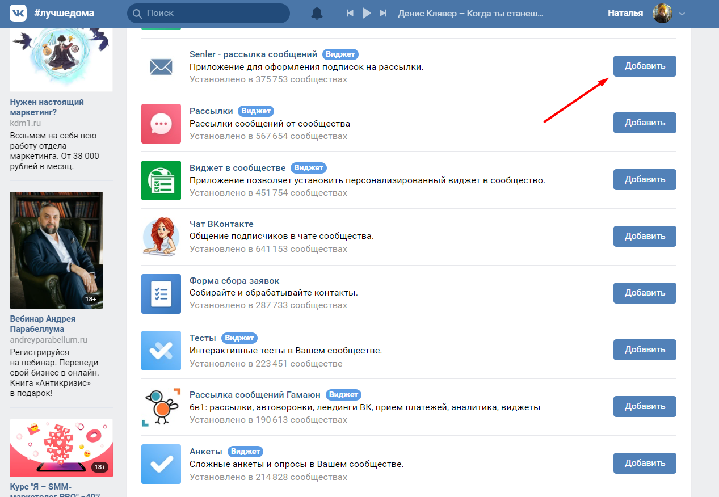Click Рассылки сообщений от сообщества description

coord(270,124)
